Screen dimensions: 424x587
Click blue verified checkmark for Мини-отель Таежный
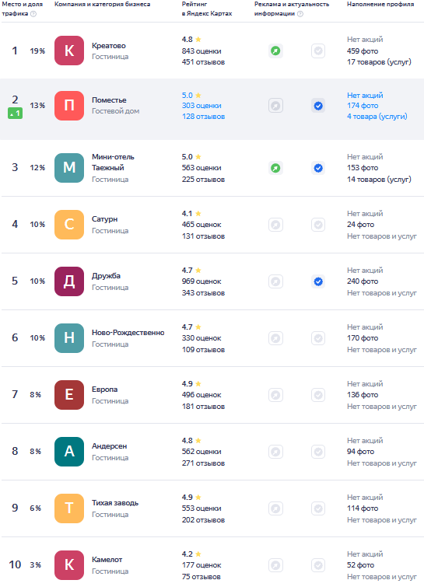318,168
